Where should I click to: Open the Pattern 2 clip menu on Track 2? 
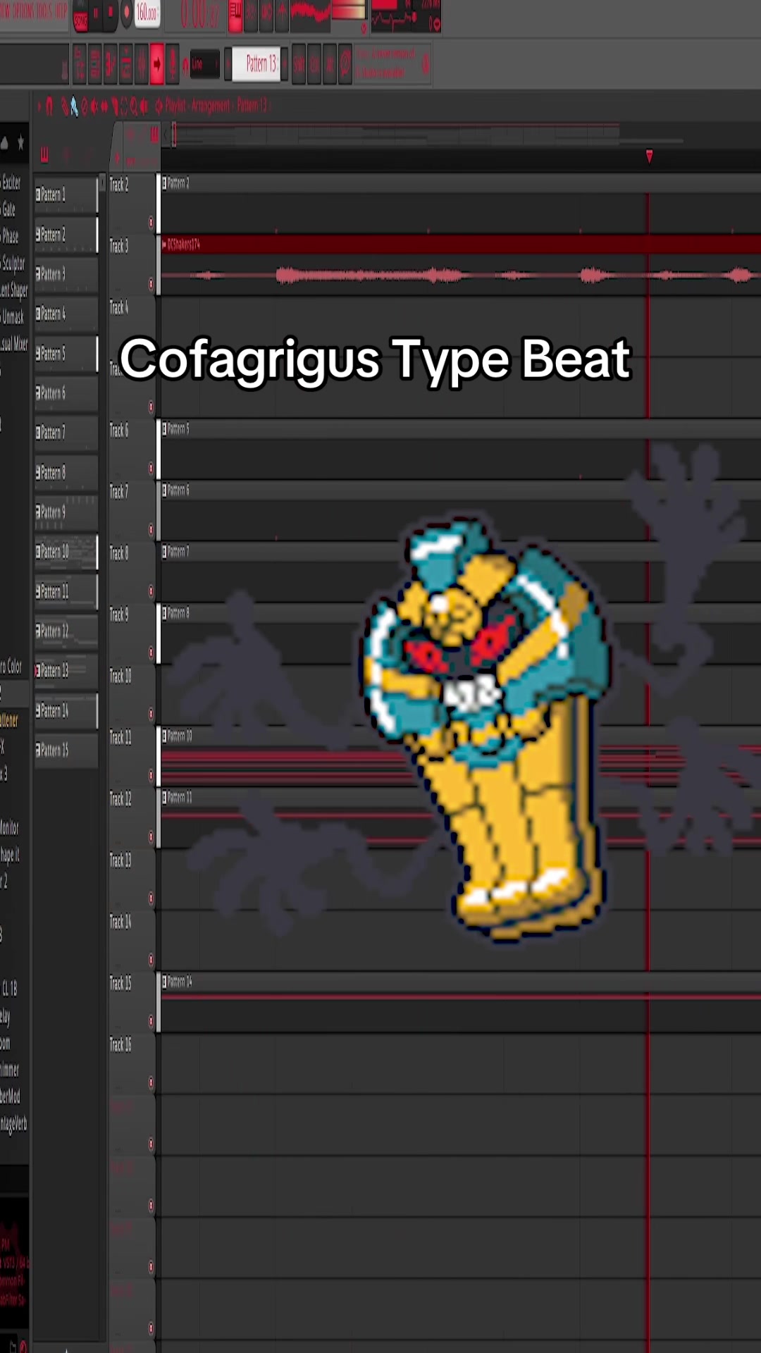tap(165, 183)
